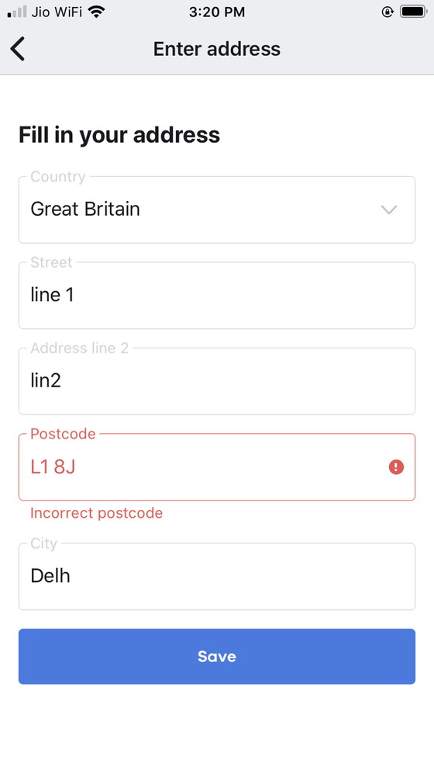Tap the Postcode field label

[x=63, y=434]
